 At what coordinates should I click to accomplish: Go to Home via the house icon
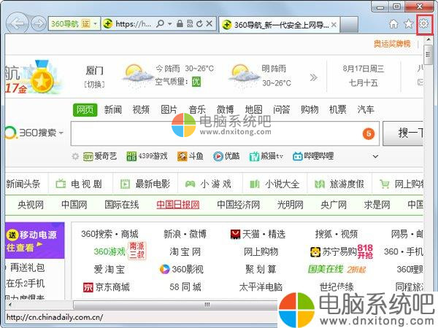tap(393, 24)
